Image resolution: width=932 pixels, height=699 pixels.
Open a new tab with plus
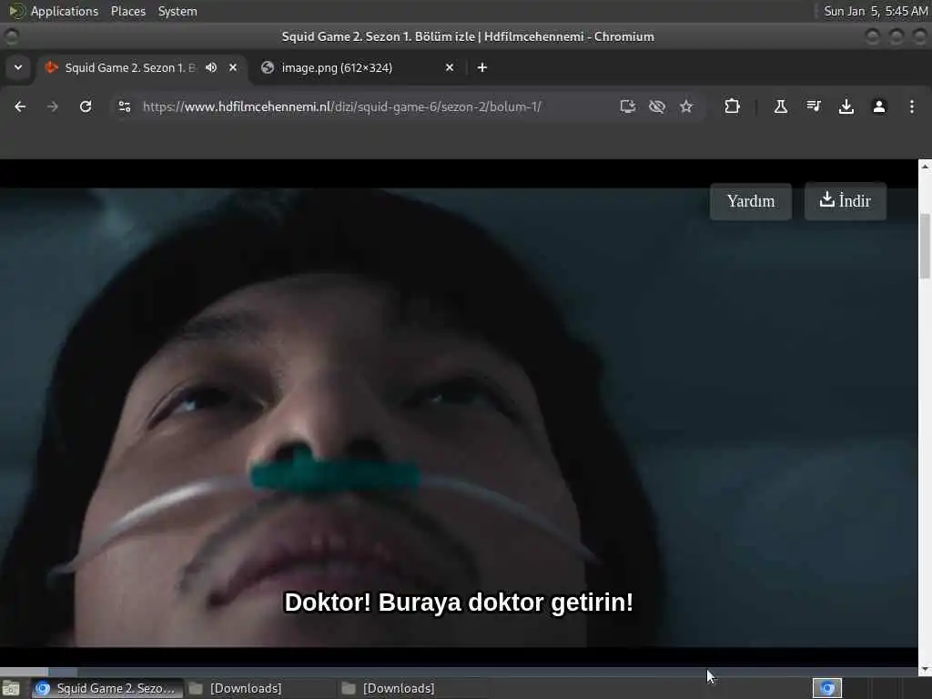482,67
